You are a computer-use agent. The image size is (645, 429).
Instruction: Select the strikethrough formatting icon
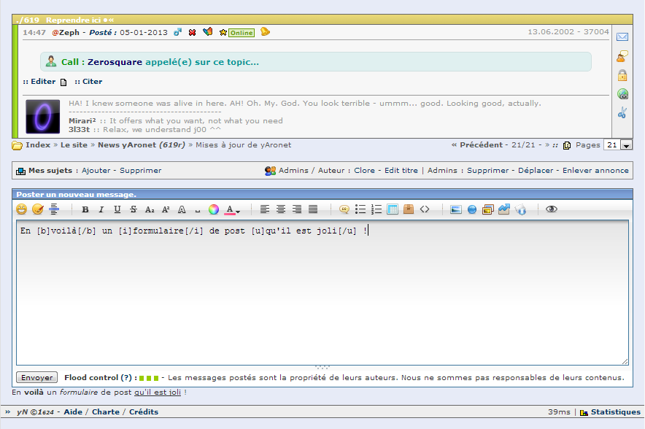[134, 209]
